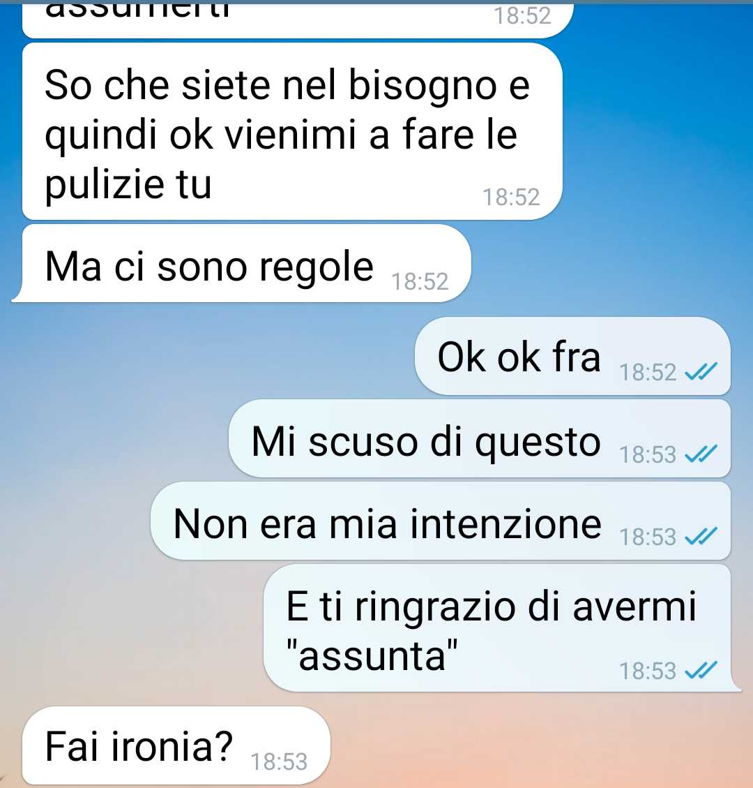Tap the 18:52 time on "Ok ok fra"

pos(648,373)
